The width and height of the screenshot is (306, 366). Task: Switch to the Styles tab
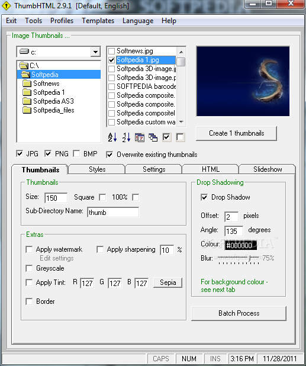pos(97,169)
